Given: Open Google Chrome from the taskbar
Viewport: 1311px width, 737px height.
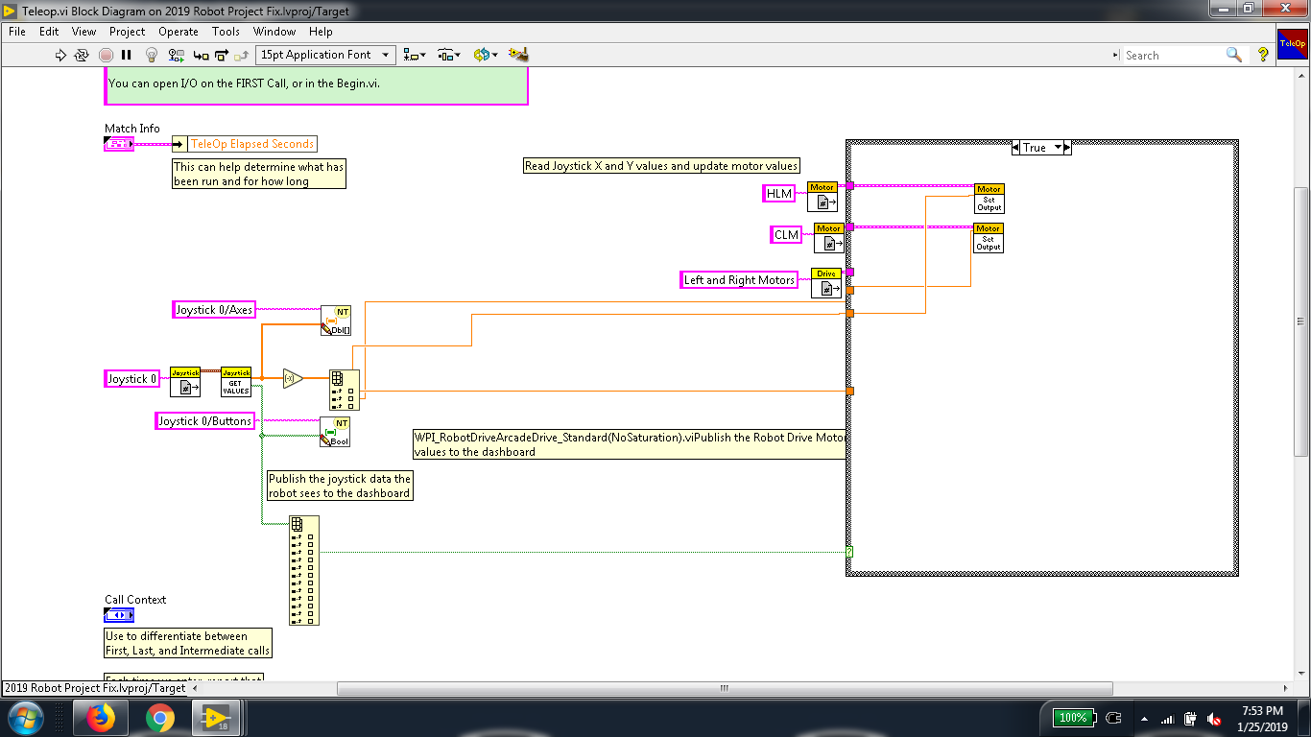Looking at the screenshot, I should 159,718.
